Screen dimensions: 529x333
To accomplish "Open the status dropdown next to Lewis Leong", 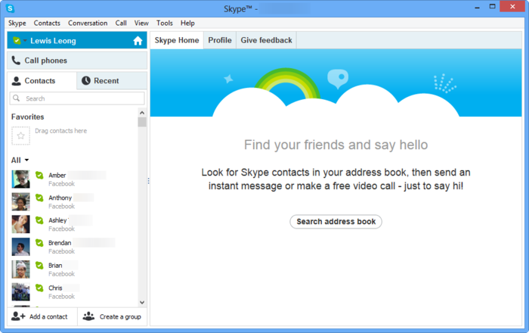I will click(25, 41).
